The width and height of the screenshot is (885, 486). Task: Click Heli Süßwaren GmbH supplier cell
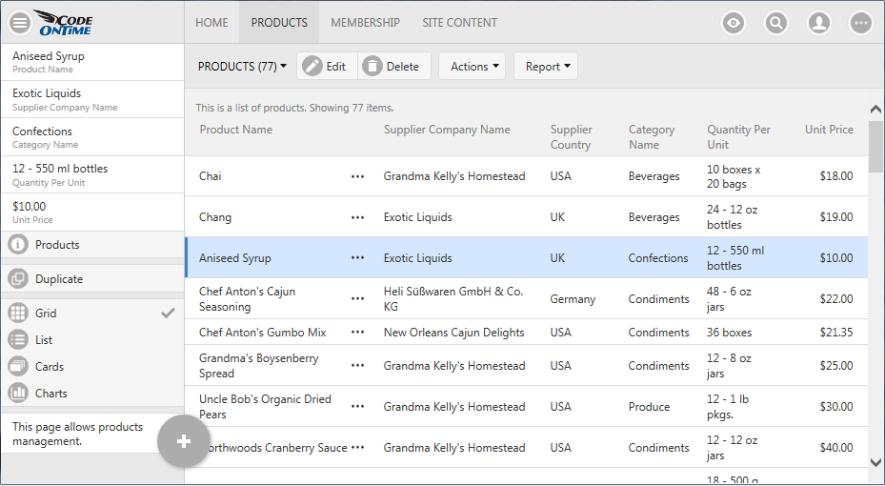[453, 299]
